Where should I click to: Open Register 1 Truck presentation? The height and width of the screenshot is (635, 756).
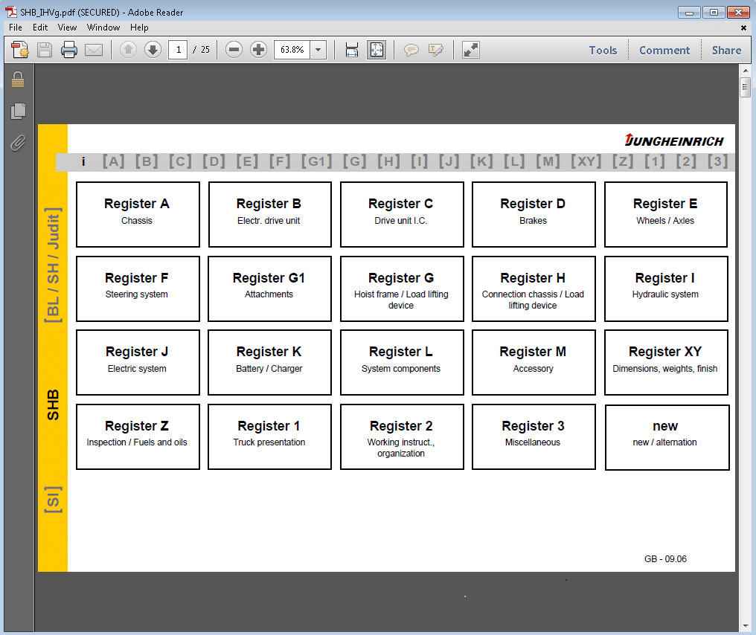click(270, 436)
